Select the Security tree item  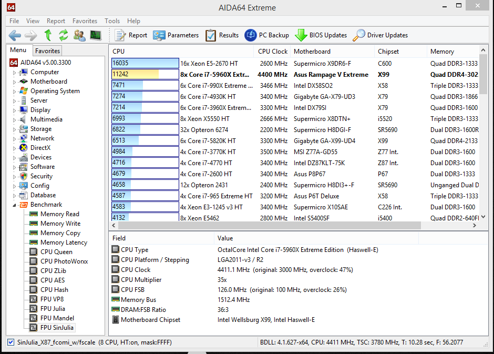tap(42, 176)
